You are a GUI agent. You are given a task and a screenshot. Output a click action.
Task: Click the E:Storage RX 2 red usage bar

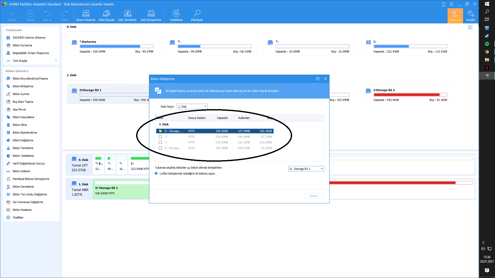click(x=407, y=95)
